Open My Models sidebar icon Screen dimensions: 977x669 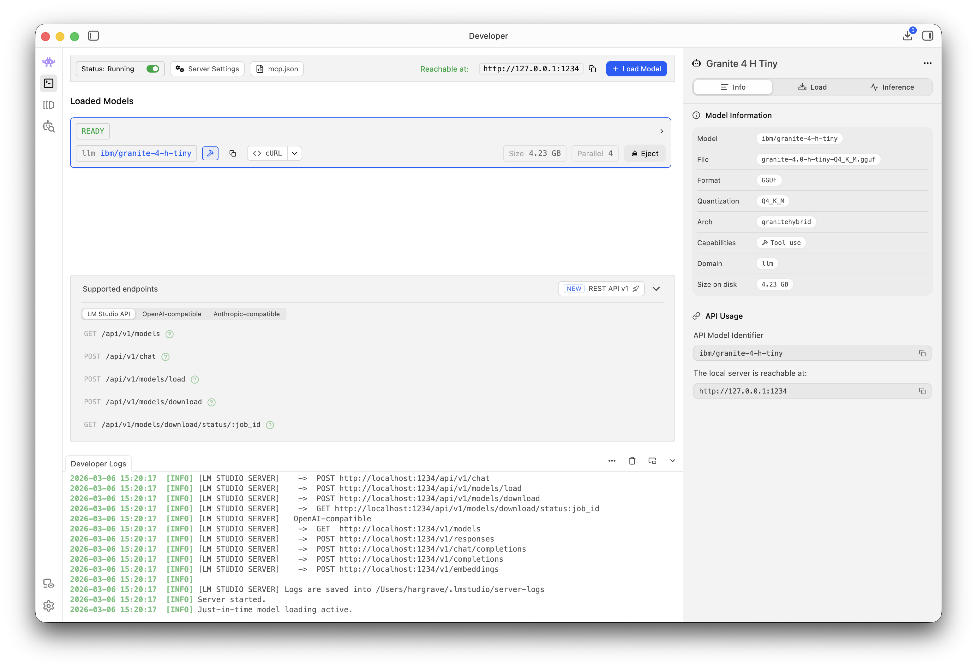pyautogui.click(x=49, y=105)
